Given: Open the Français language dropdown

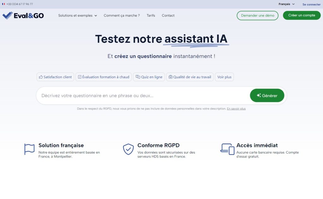Looking at the screenshot, I should 286,4.
